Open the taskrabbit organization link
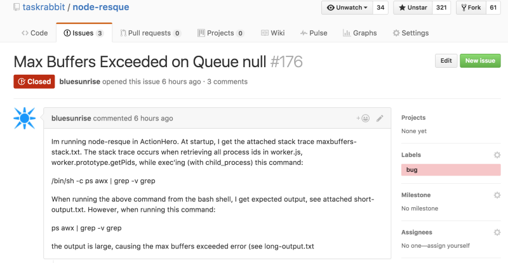Screen dimensions: 508x263 coord(44,7)
